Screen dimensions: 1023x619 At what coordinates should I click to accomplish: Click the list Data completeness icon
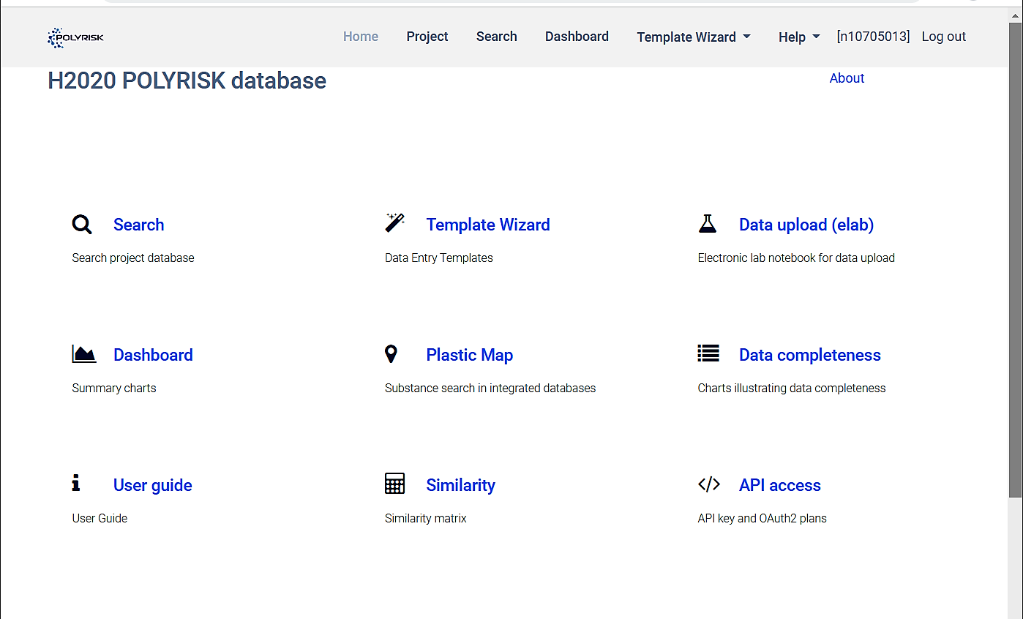tap(708, 354)
